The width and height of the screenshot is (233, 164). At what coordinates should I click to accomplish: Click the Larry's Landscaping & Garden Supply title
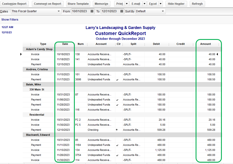coord(120,28)
